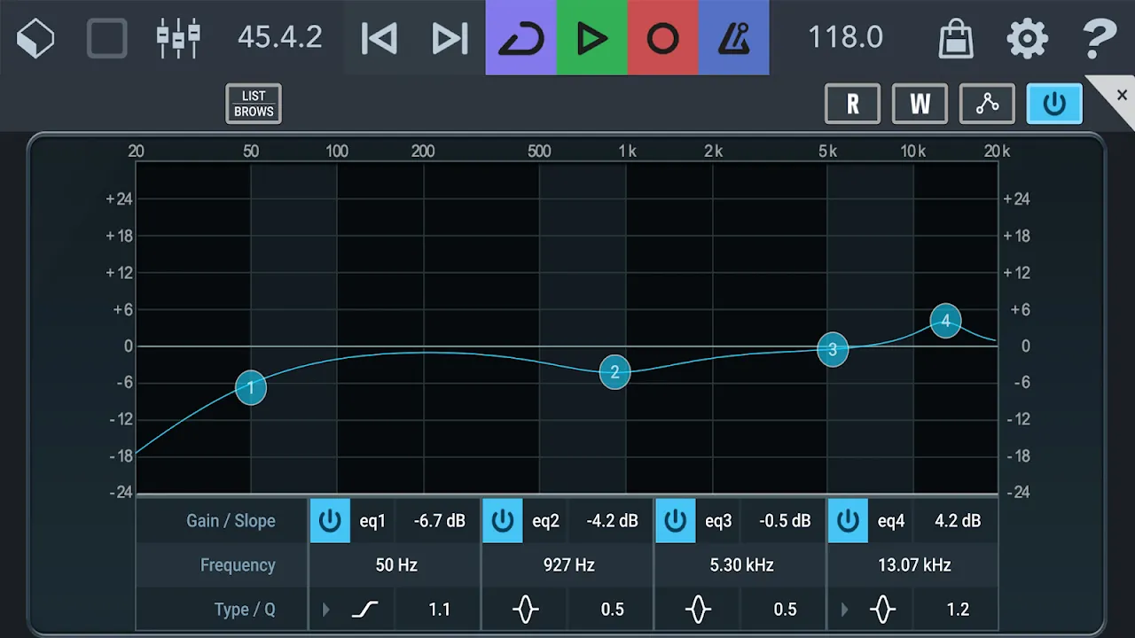This screenshot has width=1135, height=638.
Task: Click the metronome icon
Action: tap(733, 38)
